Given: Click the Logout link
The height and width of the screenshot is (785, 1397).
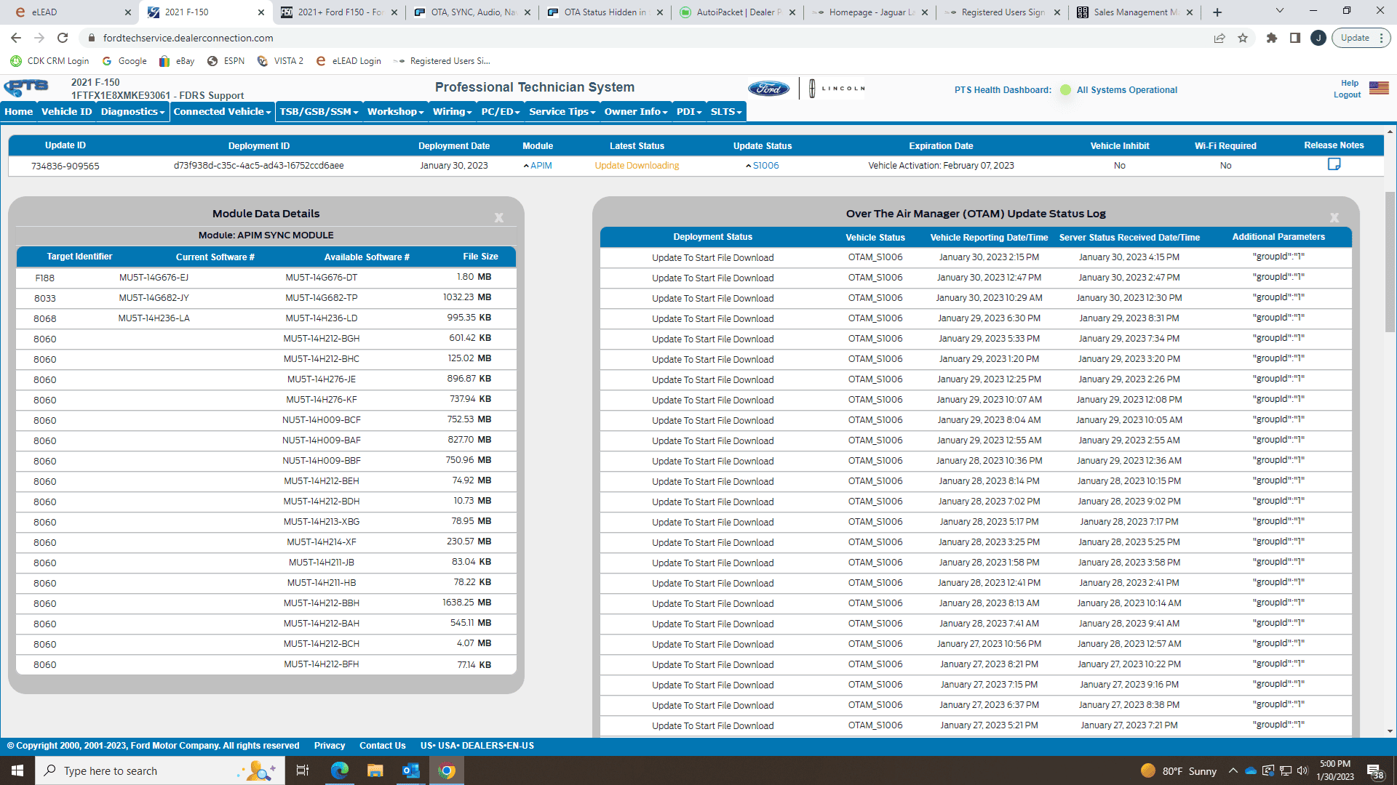Looking at the screenshot, I should tap(1348, 94).
